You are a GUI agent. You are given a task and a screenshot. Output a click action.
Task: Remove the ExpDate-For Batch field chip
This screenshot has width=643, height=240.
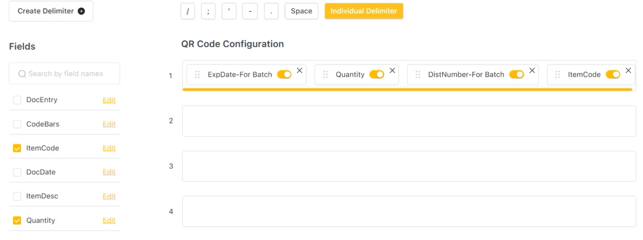[x=300, y=71]
